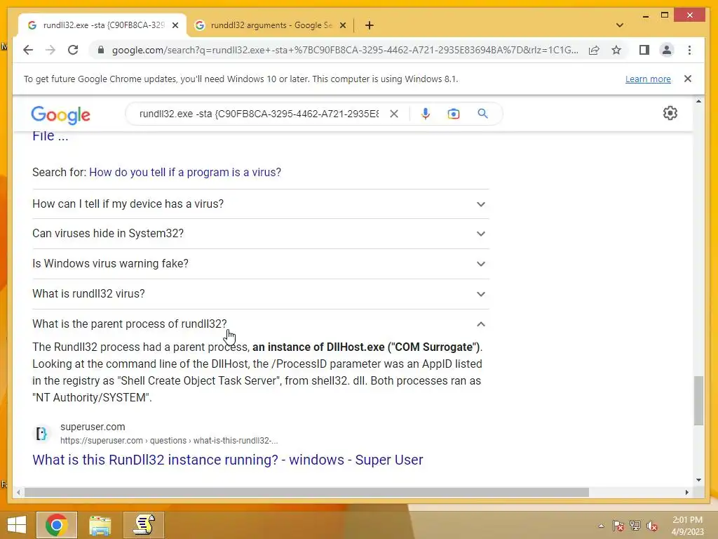Open Learn more about Chrome updates

pos(648,79)
